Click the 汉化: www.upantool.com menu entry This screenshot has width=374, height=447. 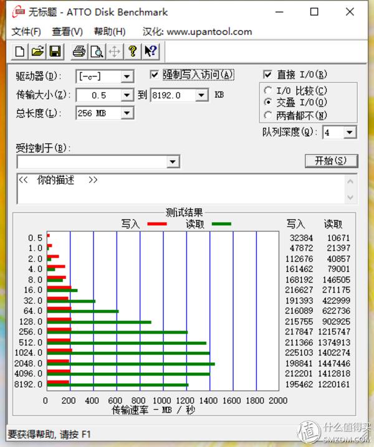coord(197,32)
